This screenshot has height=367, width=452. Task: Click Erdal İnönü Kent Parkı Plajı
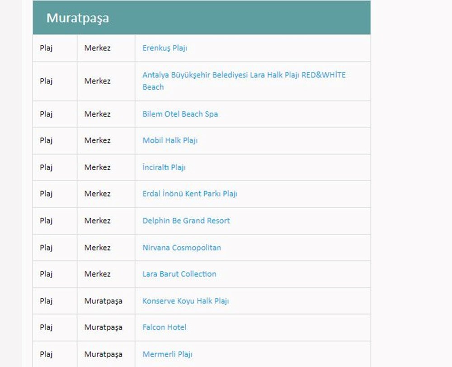point(190,194)
